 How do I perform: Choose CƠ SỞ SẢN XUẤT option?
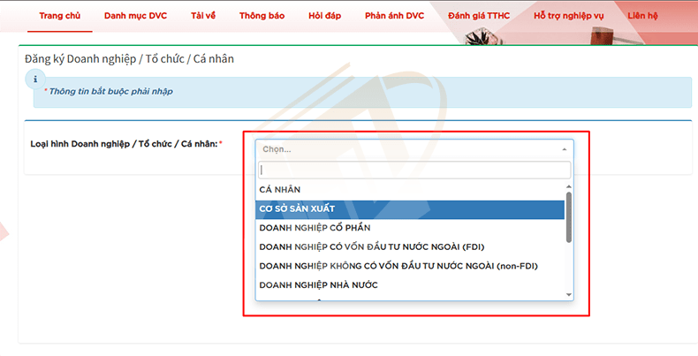coord(297,209)
